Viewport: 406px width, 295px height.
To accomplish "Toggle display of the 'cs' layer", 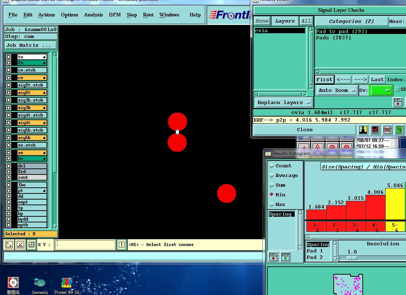I will 9,78.
